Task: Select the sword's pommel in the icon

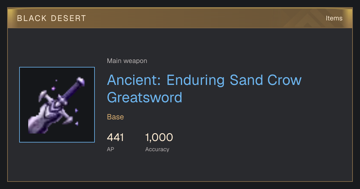Action: click(80, 81)
